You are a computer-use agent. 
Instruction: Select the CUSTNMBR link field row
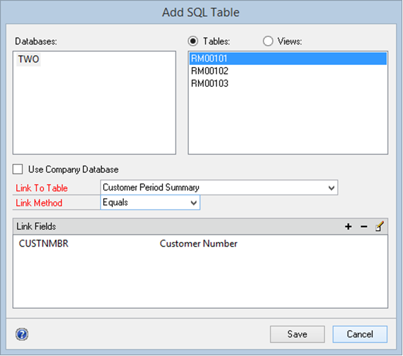click(x=201, y=243)
